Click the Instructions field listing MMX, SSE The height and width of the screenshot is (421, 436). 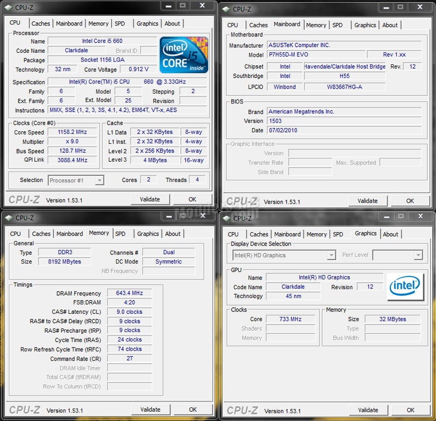(x=128, y=110)
